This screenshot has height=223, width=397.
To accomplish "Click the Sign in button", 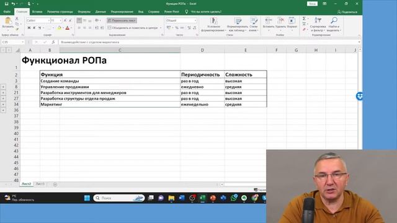I will click(x=312, y=4).
